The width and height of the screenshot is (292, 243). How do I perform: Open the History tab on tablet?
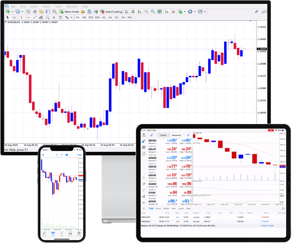158,208
